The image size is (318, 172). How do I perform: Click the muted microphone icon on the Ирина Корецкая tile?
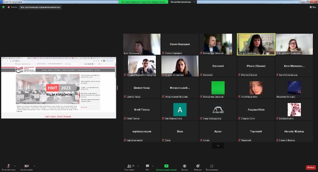(x=163, y=53)
